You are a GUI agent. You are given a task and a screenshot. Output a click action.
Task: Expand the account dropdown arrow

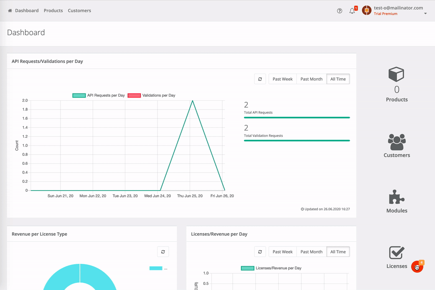pos(425,14)
